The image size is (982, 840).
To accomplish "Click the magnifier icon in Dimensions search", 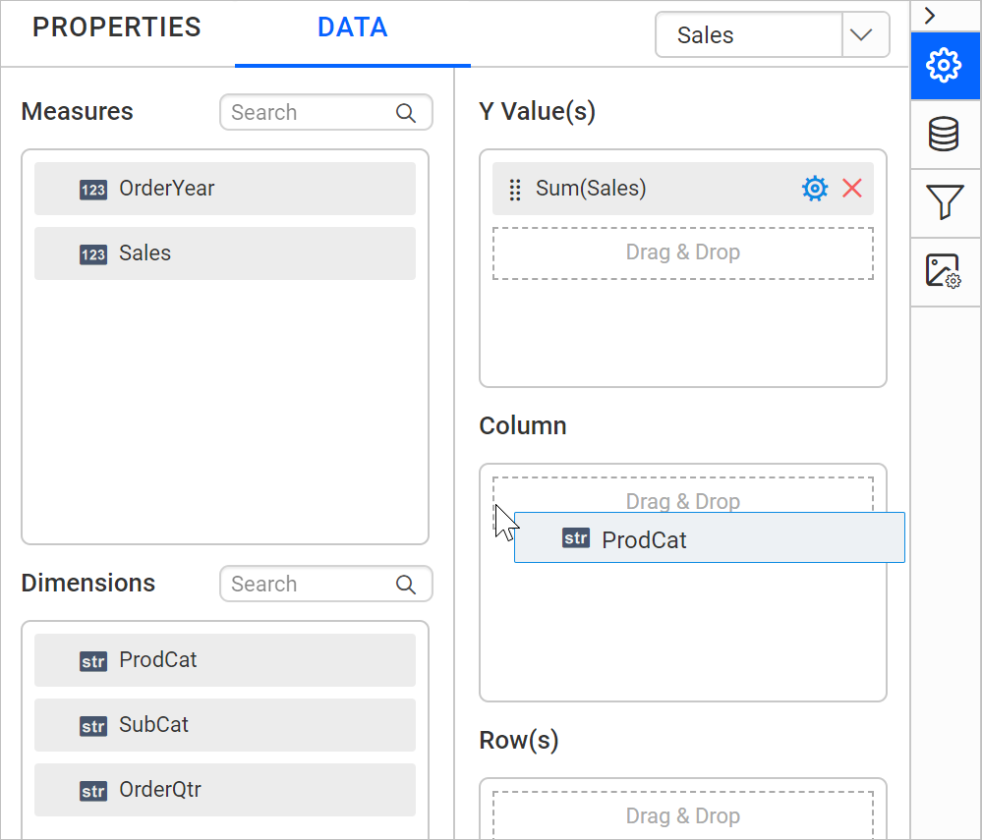I will click(x=406, y=585).
